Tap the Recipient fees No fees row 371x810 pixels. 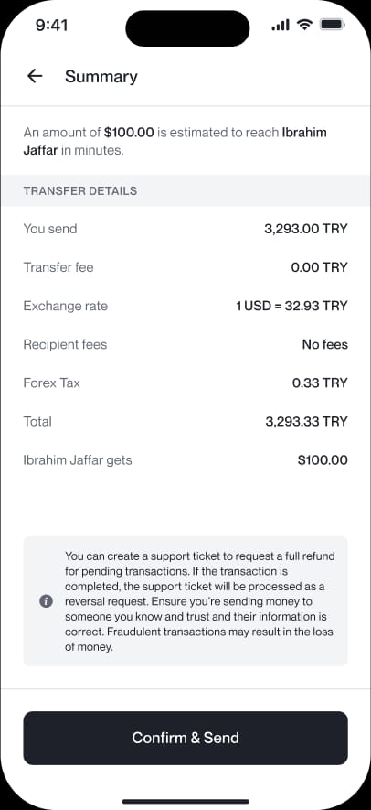[x=185, y=344]
